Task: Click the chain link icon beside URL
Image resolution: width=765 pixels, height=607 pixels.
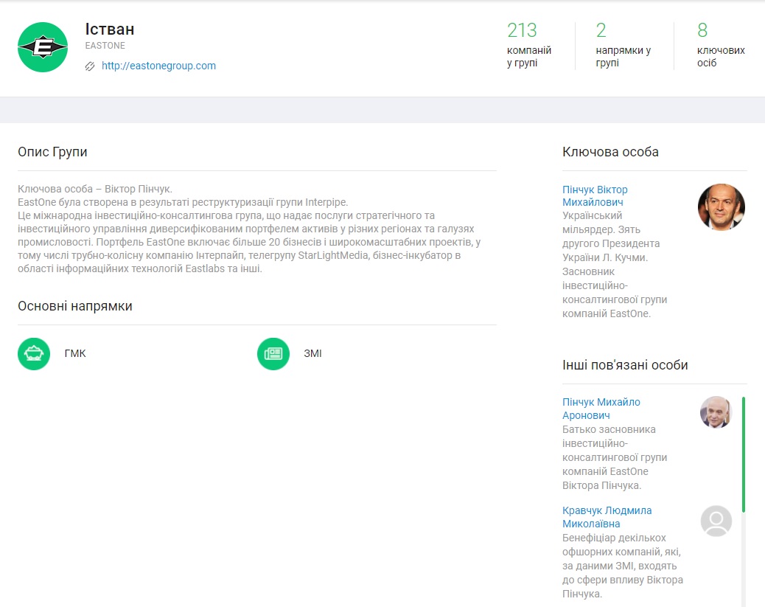Action: click(90, 66)
